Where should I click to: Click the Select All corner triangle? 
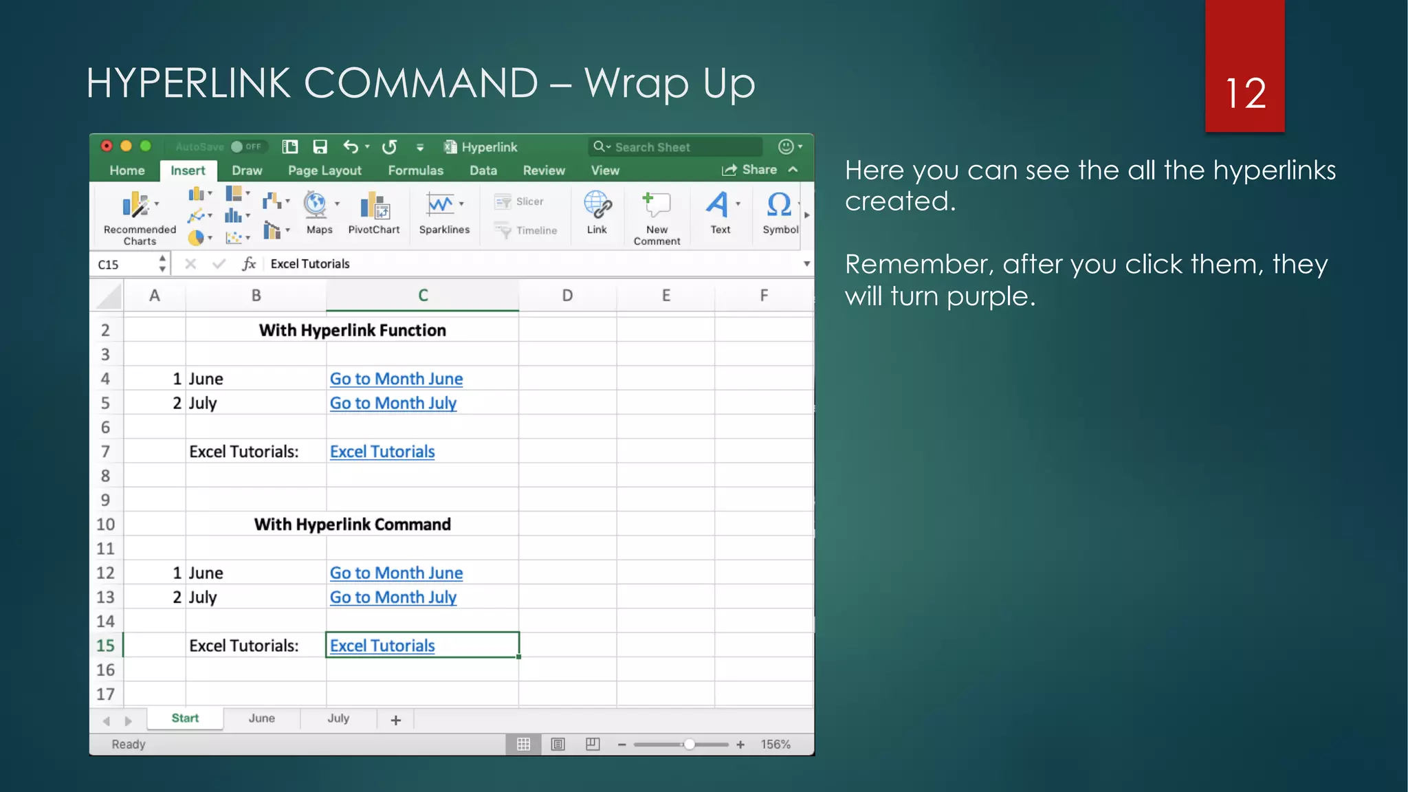(108, 296)
